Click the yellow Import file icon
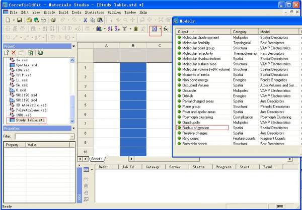The width and height of the screenshot is (302, 210). 29,20
